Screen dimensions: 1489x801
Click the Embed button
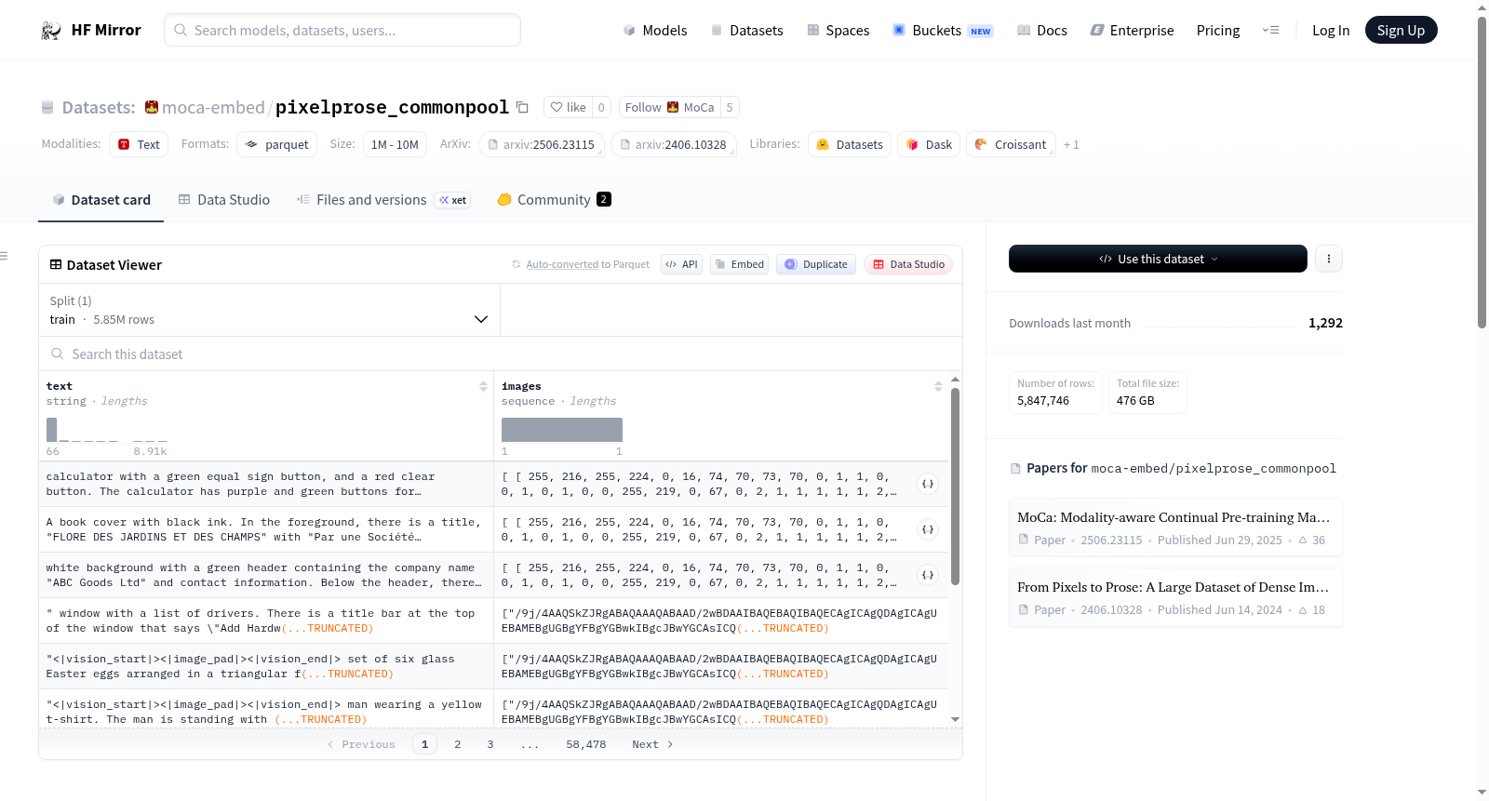[x=739, y=264]
